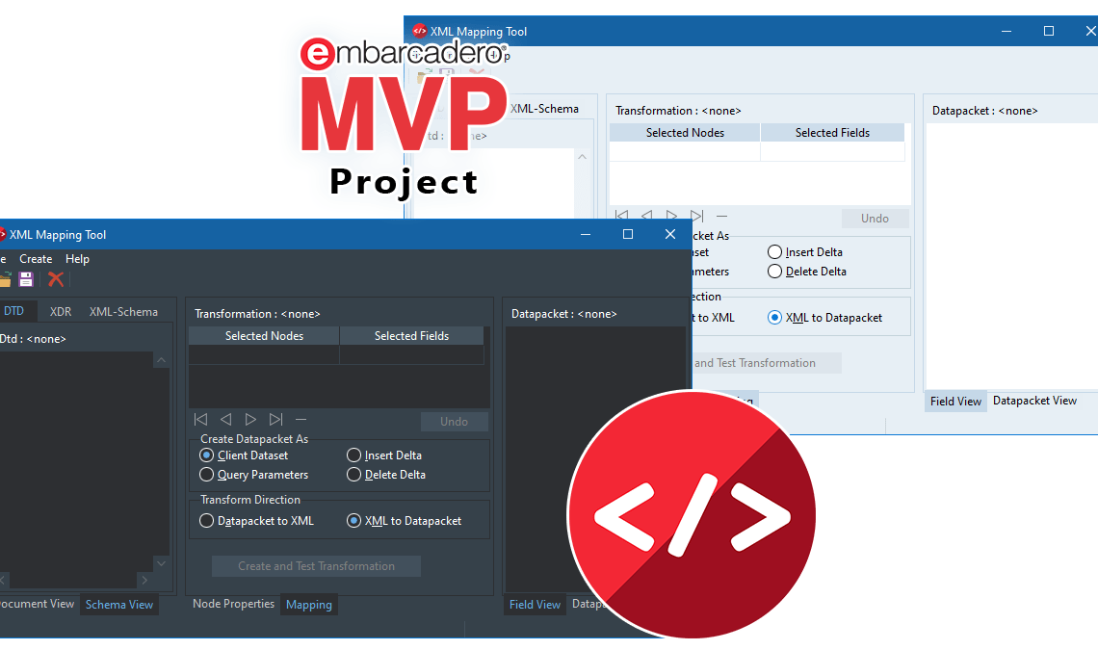Screen dimensions: 1098x650
Task: Go to next record in light window navigator
Action: pos(671,216)
